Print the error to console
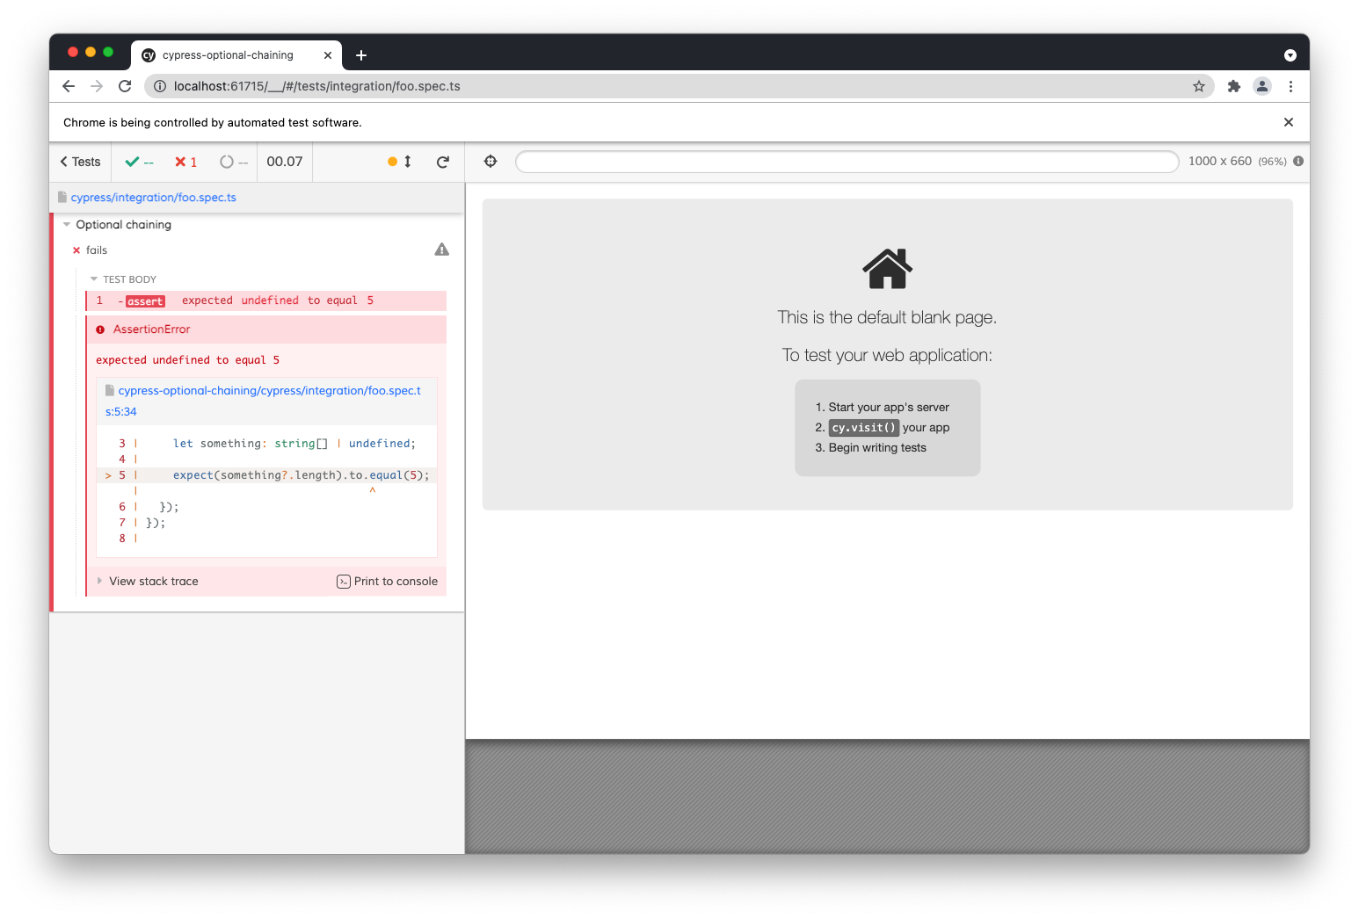This screenshot has width=1359, height=919. pos(387,582)
